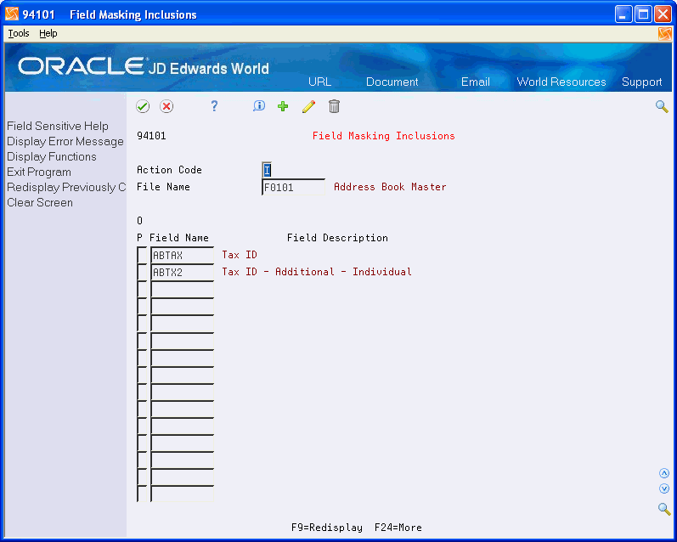Click the yellow pencil change icon
Screen dimensions: 677x542
click(308, 106)
